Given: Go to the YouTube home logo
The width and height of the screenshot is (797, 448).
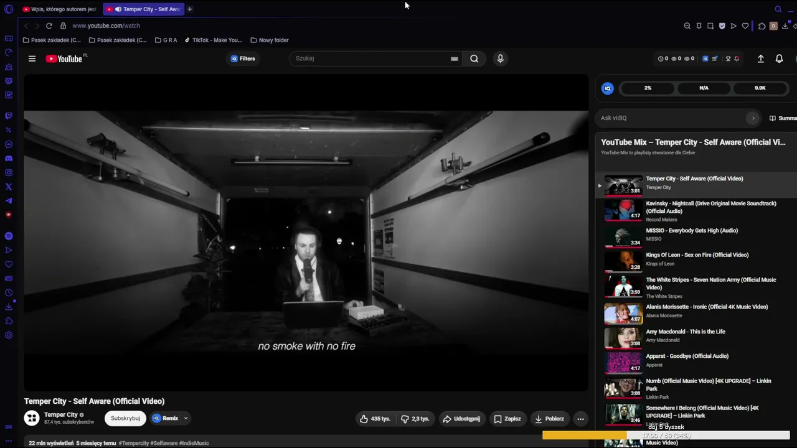Looking at the screenshot, I should click(x=64, y=58).
